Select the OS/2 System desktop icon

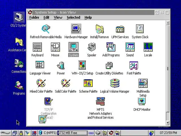point(19,17)
